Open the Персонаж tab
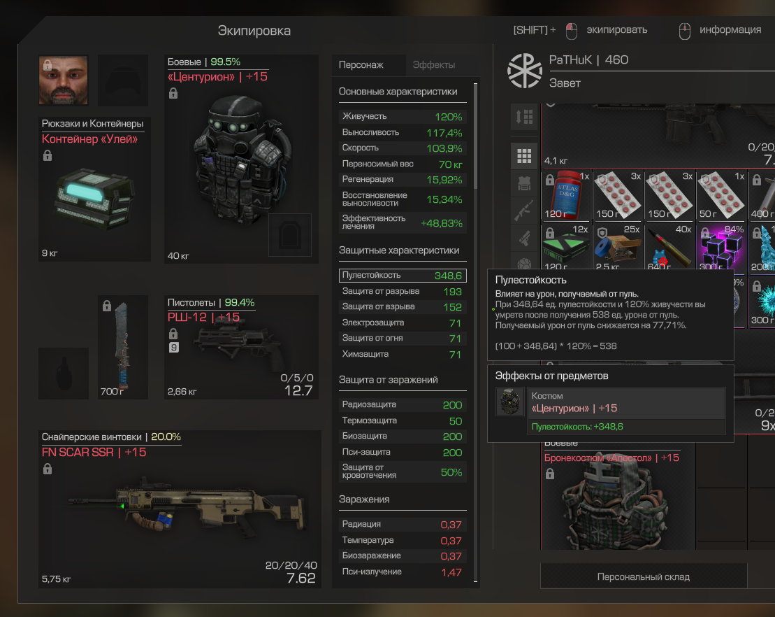775x617 pixels. (361, 65)
